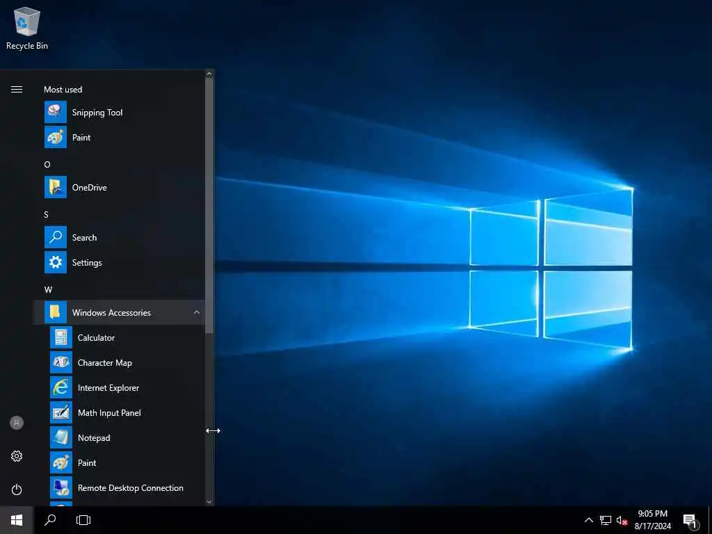The width and height of the screenshot is (712, 534).
Task: Launch Internet Explorer
Action: tap(119, 387)
